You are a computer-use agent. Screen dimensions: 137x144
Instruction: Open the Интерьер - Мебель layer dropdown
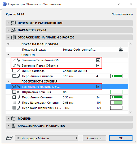tap(47, 138)
